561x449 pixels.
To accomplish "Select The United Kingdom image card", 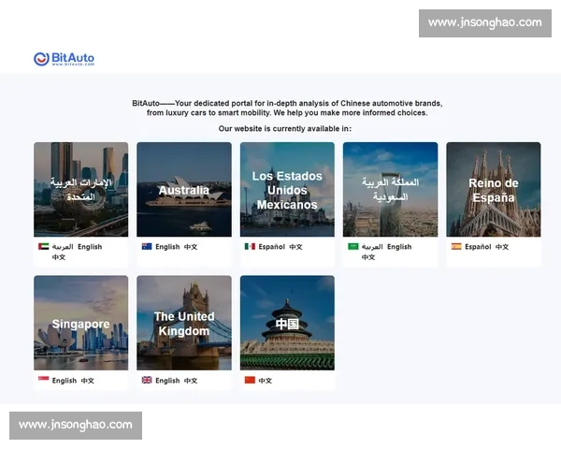I will point(184,323).
